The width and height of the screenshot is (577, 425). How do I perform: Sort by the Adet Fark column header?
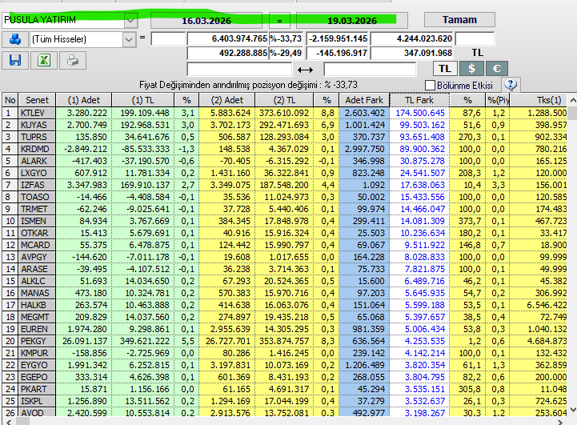[364, 100]
